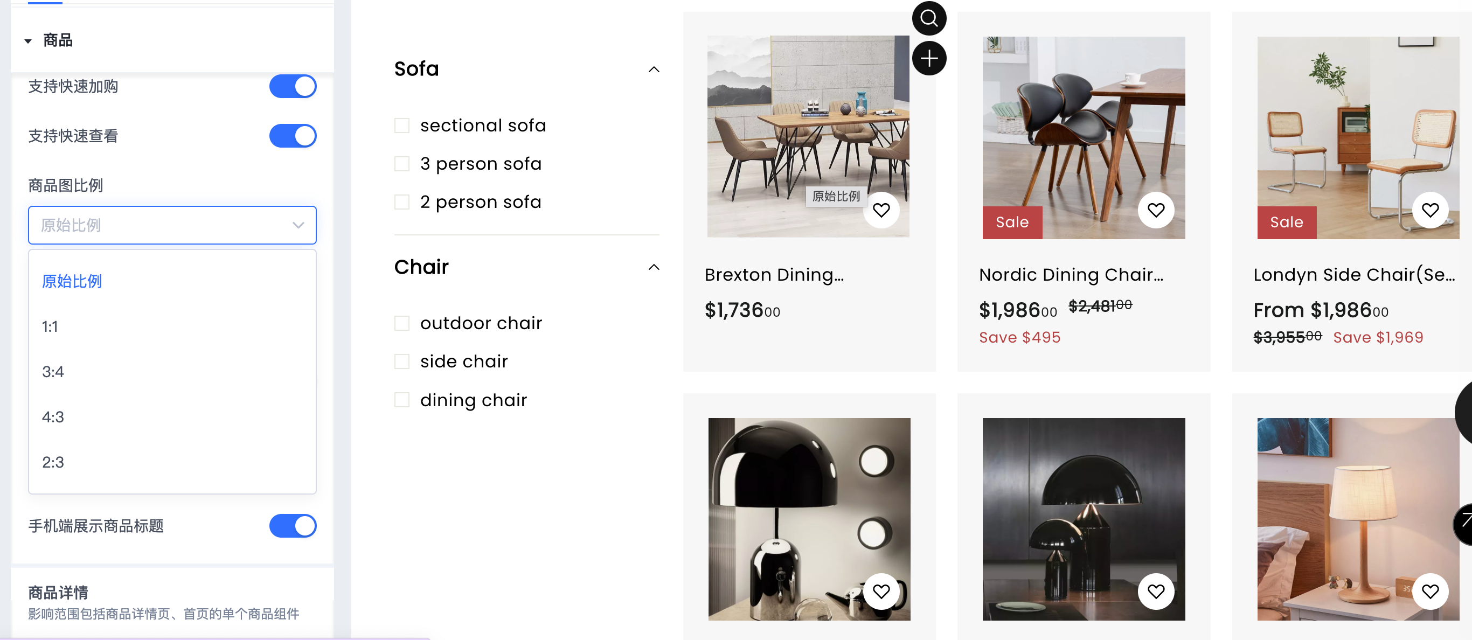Collapse the Chair filter group chevron

coord(654,267)
